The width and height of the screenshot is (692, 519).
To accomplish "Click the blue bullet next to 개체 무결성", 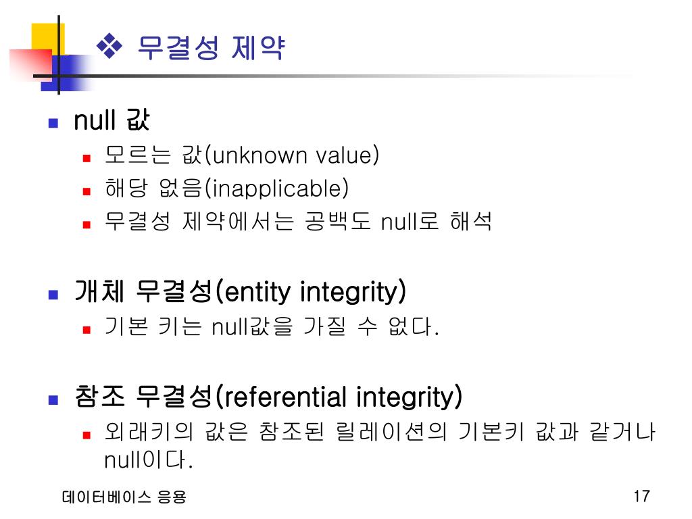I will pyautogui.click(x=53, y=295).
